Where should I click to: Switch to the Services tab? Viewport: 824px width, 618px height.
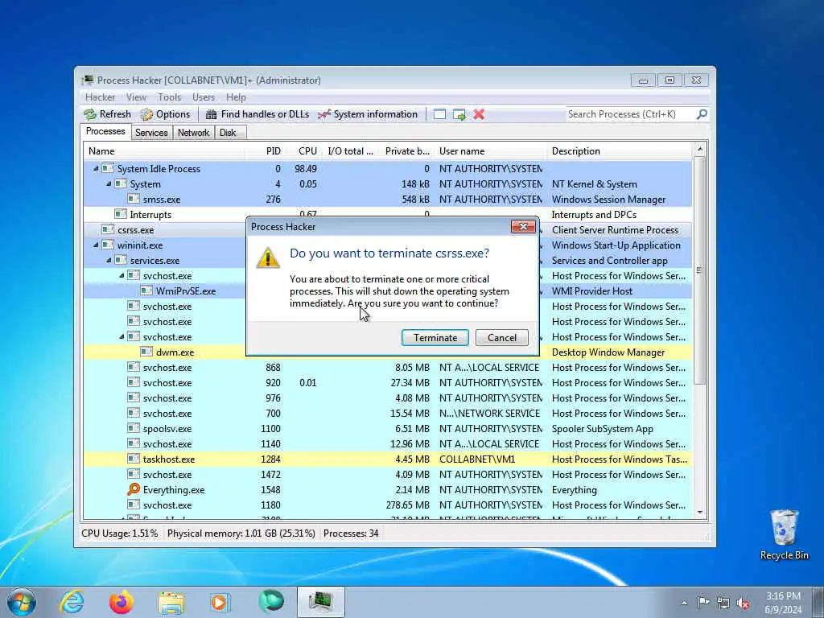click(151, 133)
